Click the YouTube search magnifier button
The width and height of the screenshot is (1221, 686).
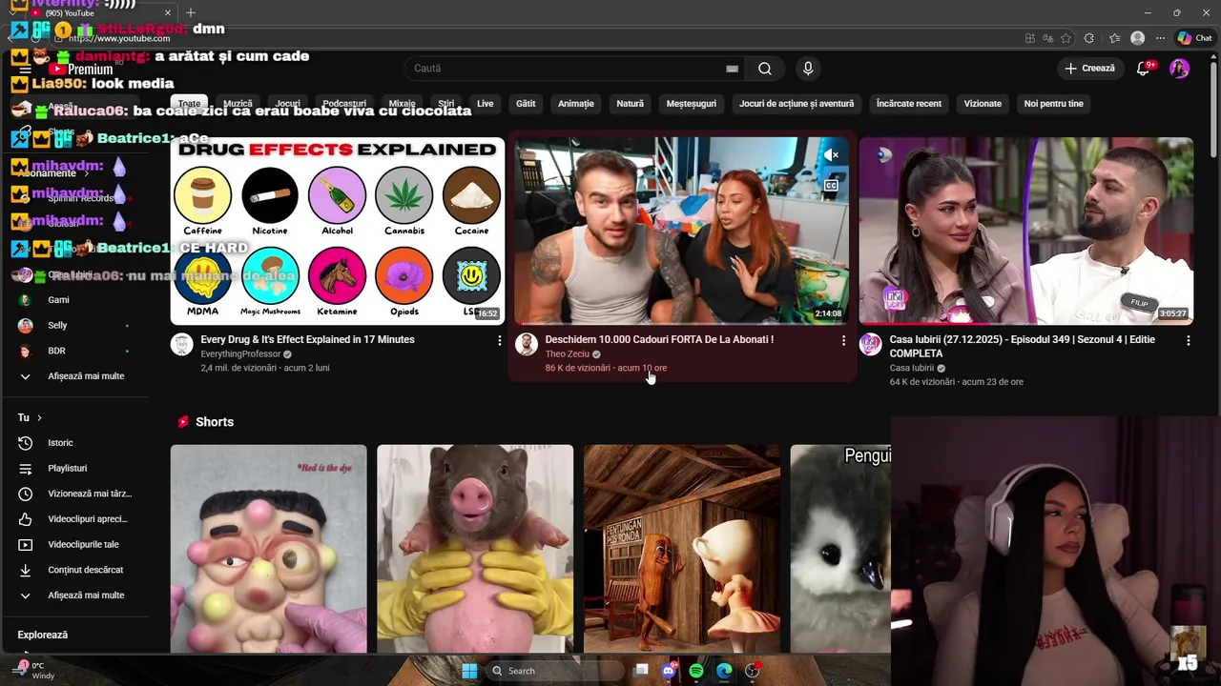765,69
